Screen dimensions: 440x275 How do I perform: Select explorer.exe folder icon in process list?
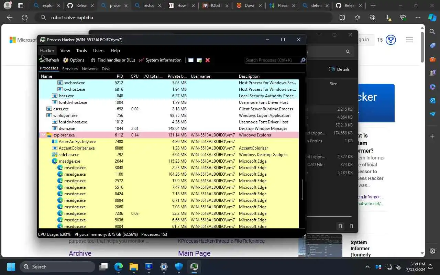(49, 135)
